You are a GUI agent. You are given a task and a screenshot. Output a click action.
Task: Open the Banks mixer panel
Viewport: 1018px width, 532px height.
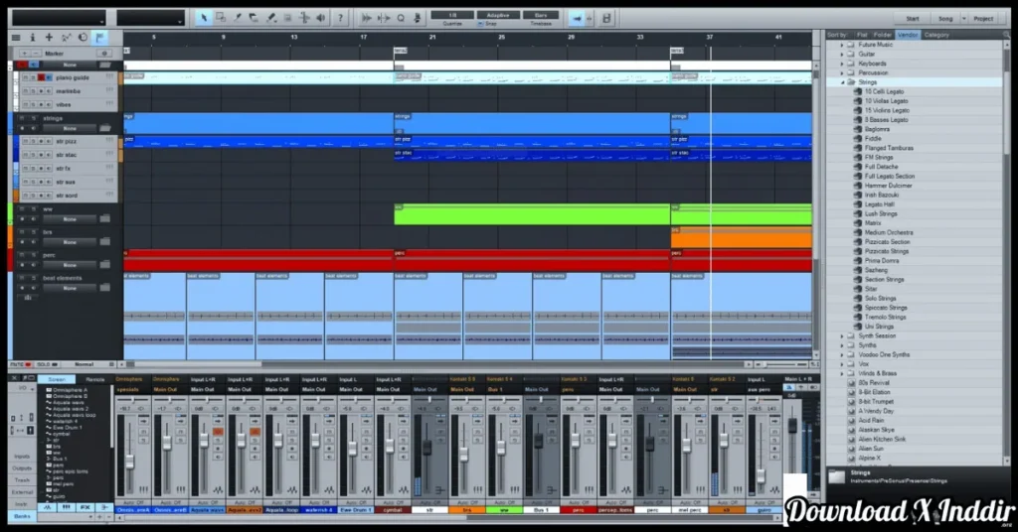coord(22,516)
